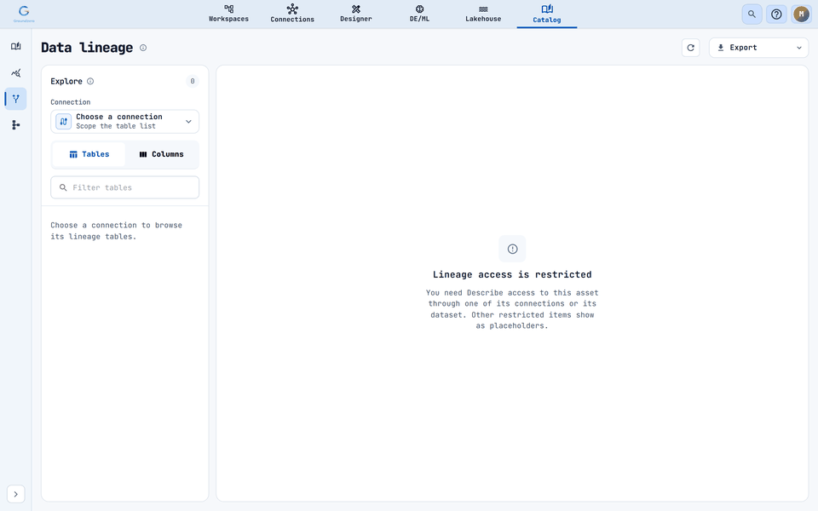Screen dimensions: 818x511
Task: Refresh the data lineage view
Action: coord(691,48)
